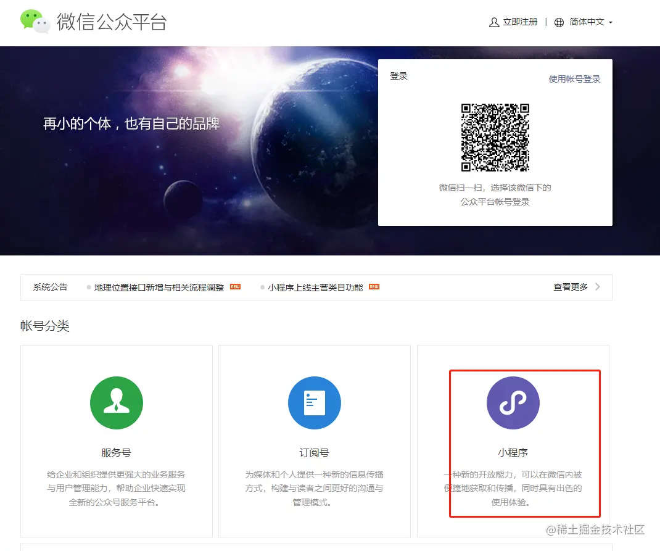The width and height of the screenshot is (660, 551).
Task: Click the green 服务号 person icon
Action: click(117, 403)
